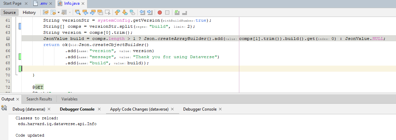Click output settings icon left of Debug tab

click(4, 108)
